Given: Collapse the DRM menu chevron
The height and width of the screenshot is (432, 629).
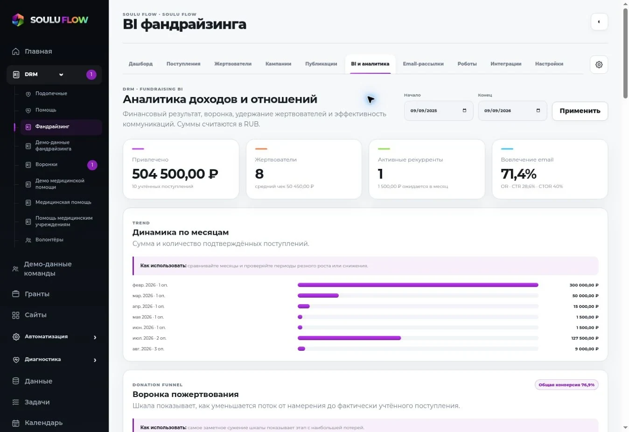Looking at the screenshot, I should pyautogui.click(x=61, y=75).
